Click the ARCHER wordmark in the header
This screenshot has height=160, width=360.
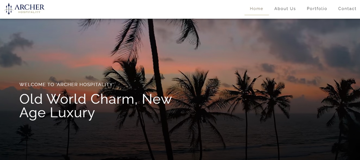point(30,7)
